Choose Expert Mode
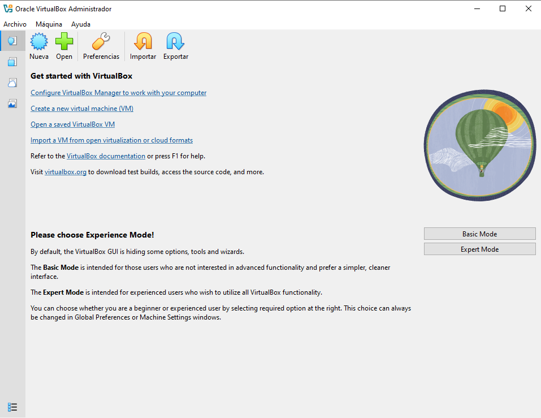 [479, 249]
